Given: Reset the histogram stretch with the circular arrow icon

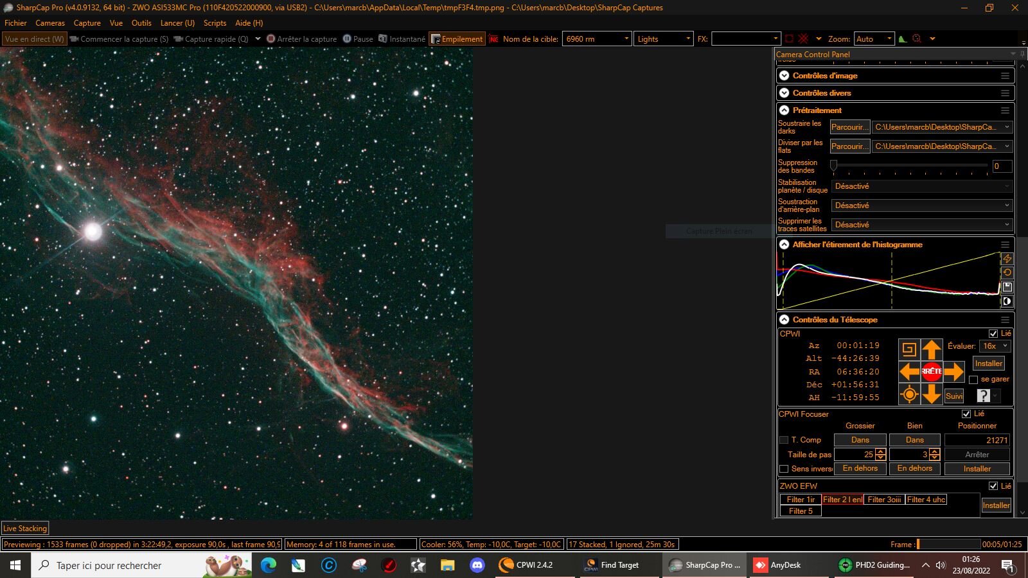Looking at the screenshot, I should (x=1007, y=272).
